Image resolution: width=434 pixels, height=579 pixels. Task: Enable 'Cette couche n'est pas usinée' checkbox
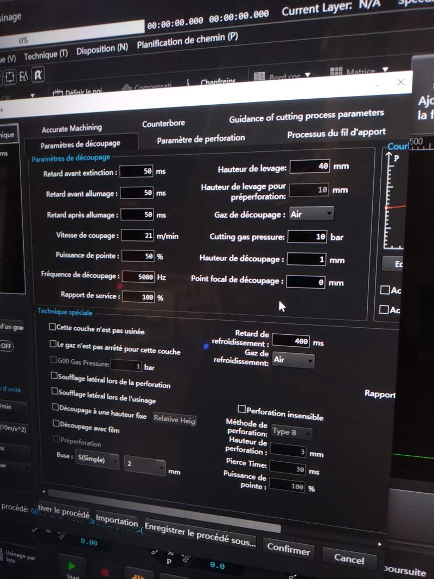tap(53, 327)
